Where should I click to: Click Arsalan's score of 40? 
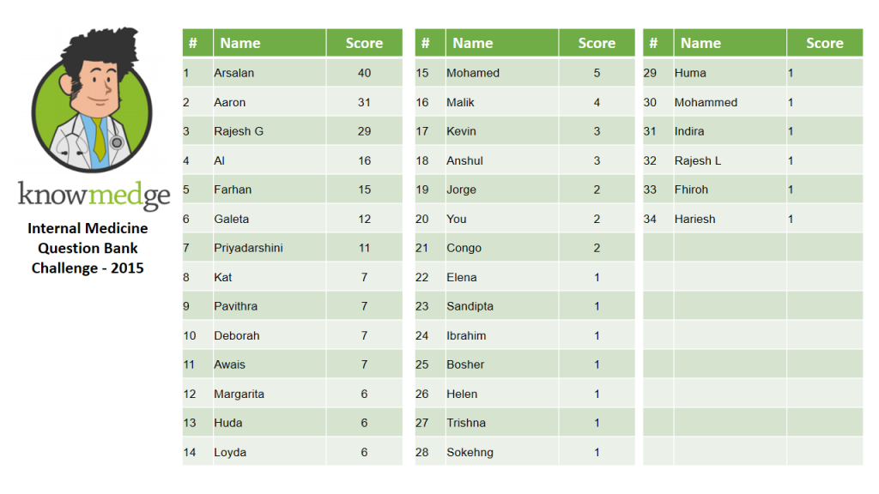coord(364,73)
